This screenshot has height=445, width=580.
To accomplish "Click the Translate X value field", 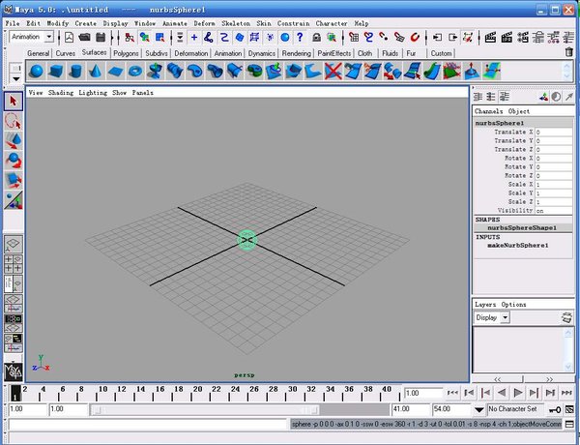I will 553,133.
